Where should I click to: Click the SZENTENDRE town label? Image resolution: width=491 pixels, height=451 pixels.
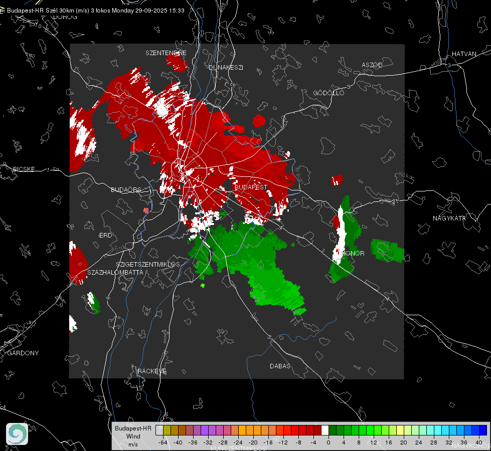(x=166, y=53)
